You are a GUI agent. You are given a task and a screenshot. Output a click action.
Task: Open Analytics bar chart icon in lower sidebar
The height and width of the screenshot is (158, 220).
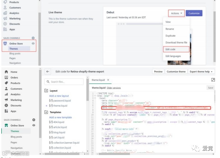6,94
